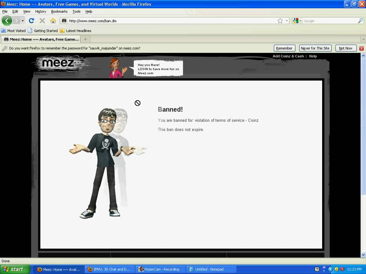Minimize the Firefox window
Screen dimensions: 366x274
coord(347,4)
